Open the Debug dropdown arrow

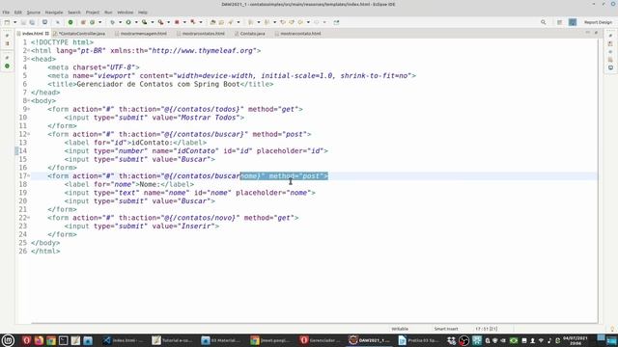tap(120, 22)
